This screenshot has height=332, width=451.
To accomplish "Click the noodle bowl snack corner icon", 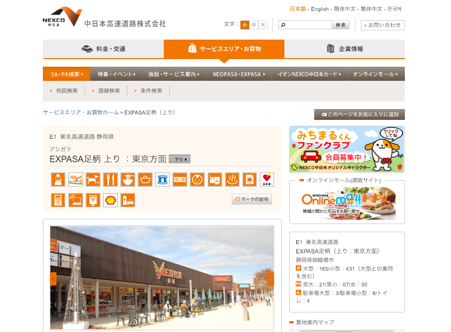I will [128, 180].
